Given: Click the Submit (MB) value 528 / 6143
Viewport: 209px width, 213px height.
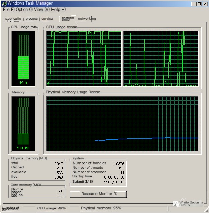Looking at the screenshot, I should coord(114,182).
